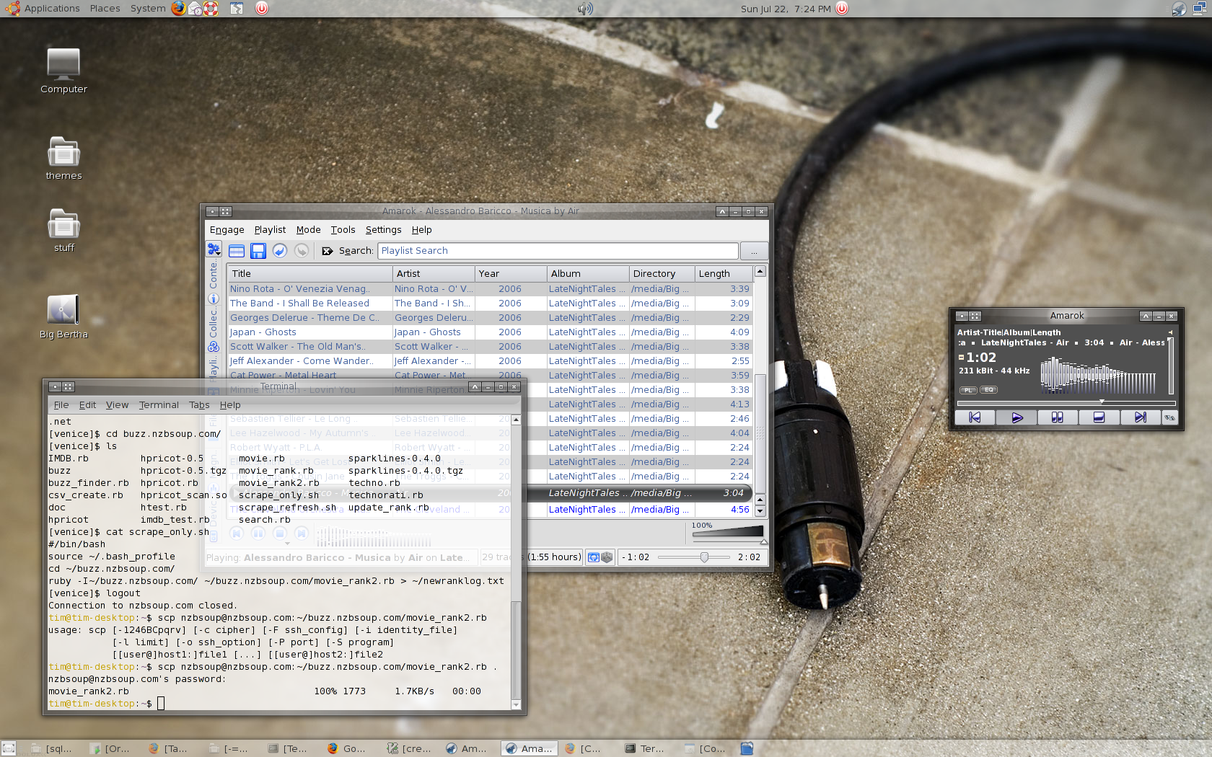The height and width of the screenshot is (757, 1212).
Task: Open the Amarok toolbar configure dropdown icon
Action: pos(214,249)
